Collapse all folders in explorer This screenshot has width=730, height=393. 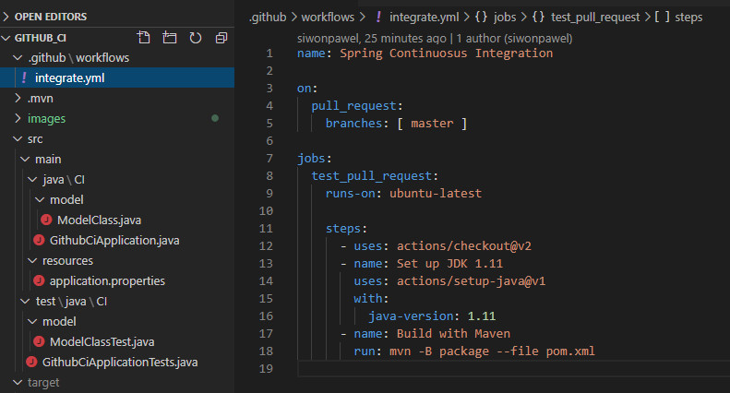click(221, 38)
